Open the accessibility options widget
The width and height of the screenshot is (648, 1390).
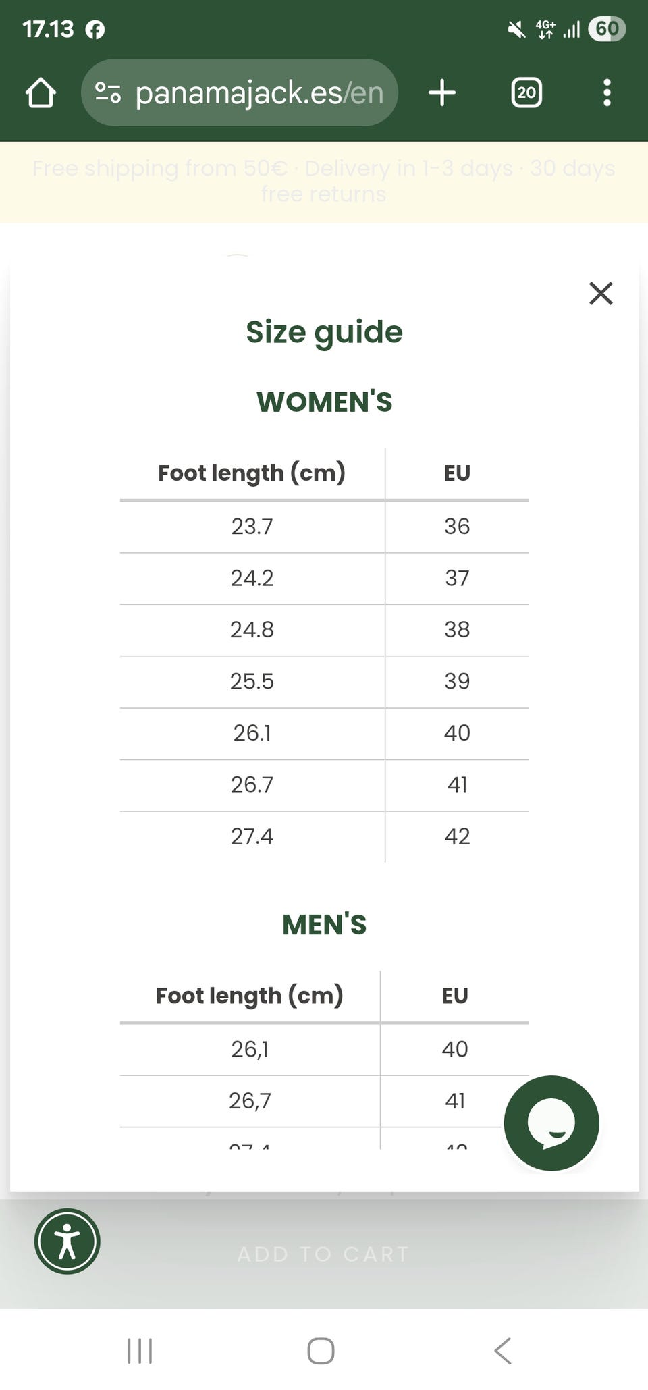click(x=67, y=1241)
